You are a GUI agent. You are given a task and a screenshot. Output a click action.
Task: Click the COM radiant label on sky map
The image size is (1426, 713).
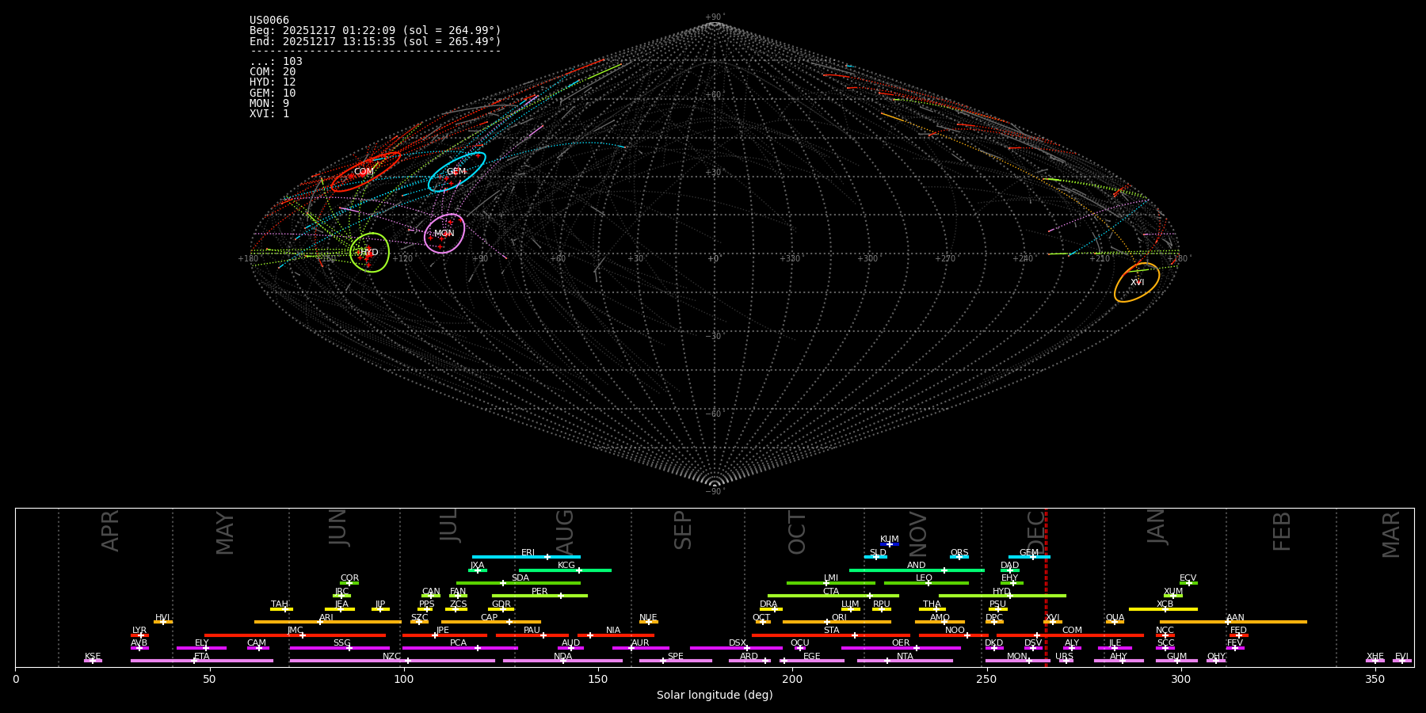[364, 172]
